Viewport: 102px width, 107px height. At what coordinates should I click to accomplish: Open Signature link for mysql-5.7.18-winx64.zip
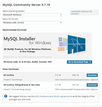point(94,80)
